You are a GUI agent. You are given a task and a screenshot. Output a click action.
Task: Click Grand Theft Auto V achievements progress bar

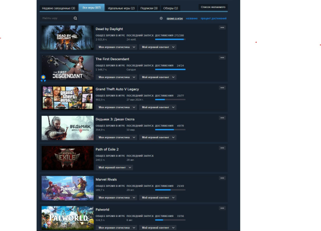[x=170, y=100]
